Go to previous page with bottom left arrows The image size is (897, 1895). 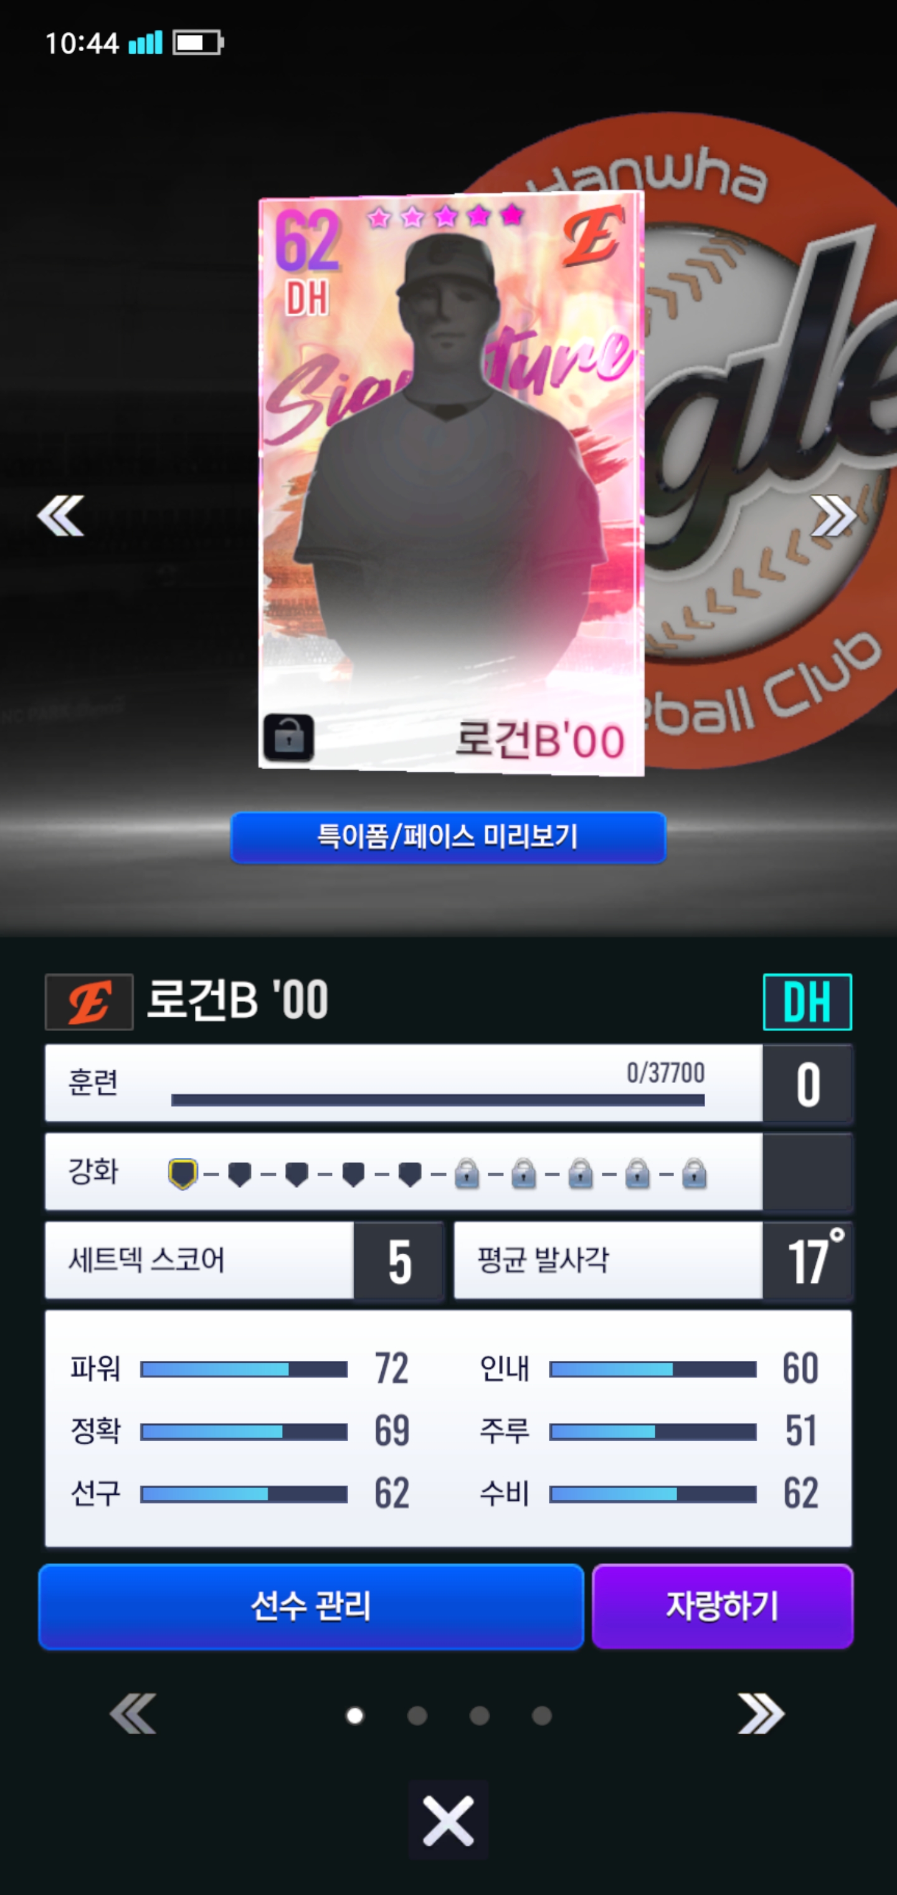click(x=133, y=1714)
